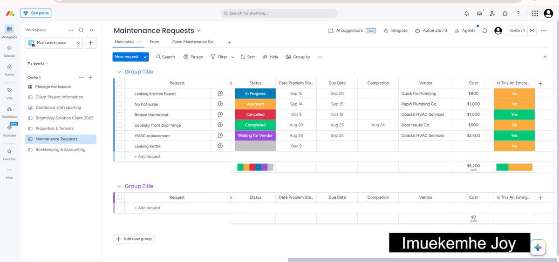Viewport: 559px width, 262px height.
Task: Collapse the workspace sidebar panel
Action: [92, 30]
